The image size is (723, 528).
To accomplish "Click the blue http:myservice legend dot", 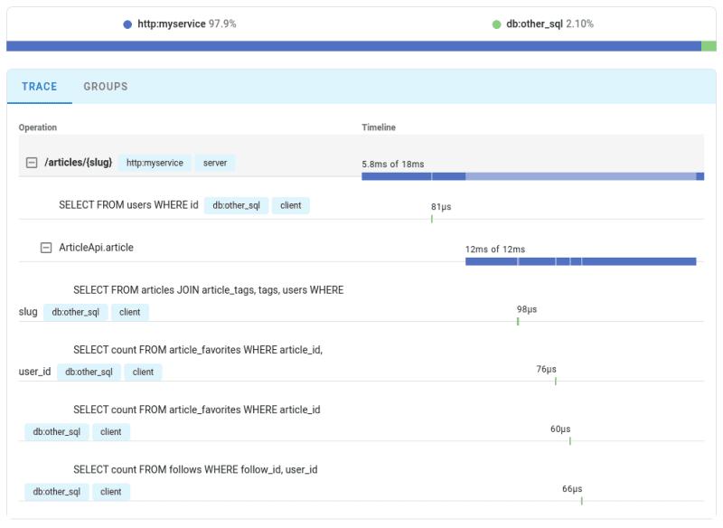I will (127, 24).
